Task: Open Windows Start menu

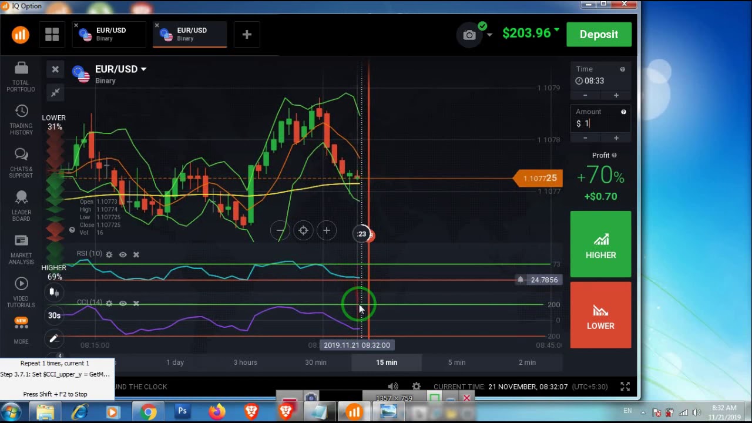Action: (x=11, y=412)
